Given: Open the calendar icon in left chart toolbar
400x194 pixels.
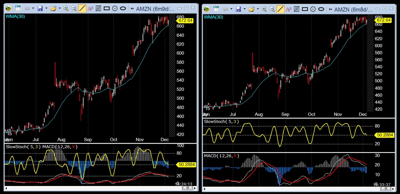Looking at the screenshot, I should coord(18,8).
